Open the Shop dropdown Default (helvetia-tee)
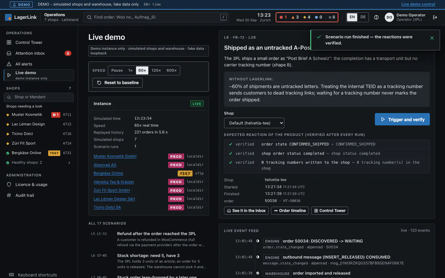Image resolution: width=445 pixels, height=278 pixels. [x=254, y=123]
